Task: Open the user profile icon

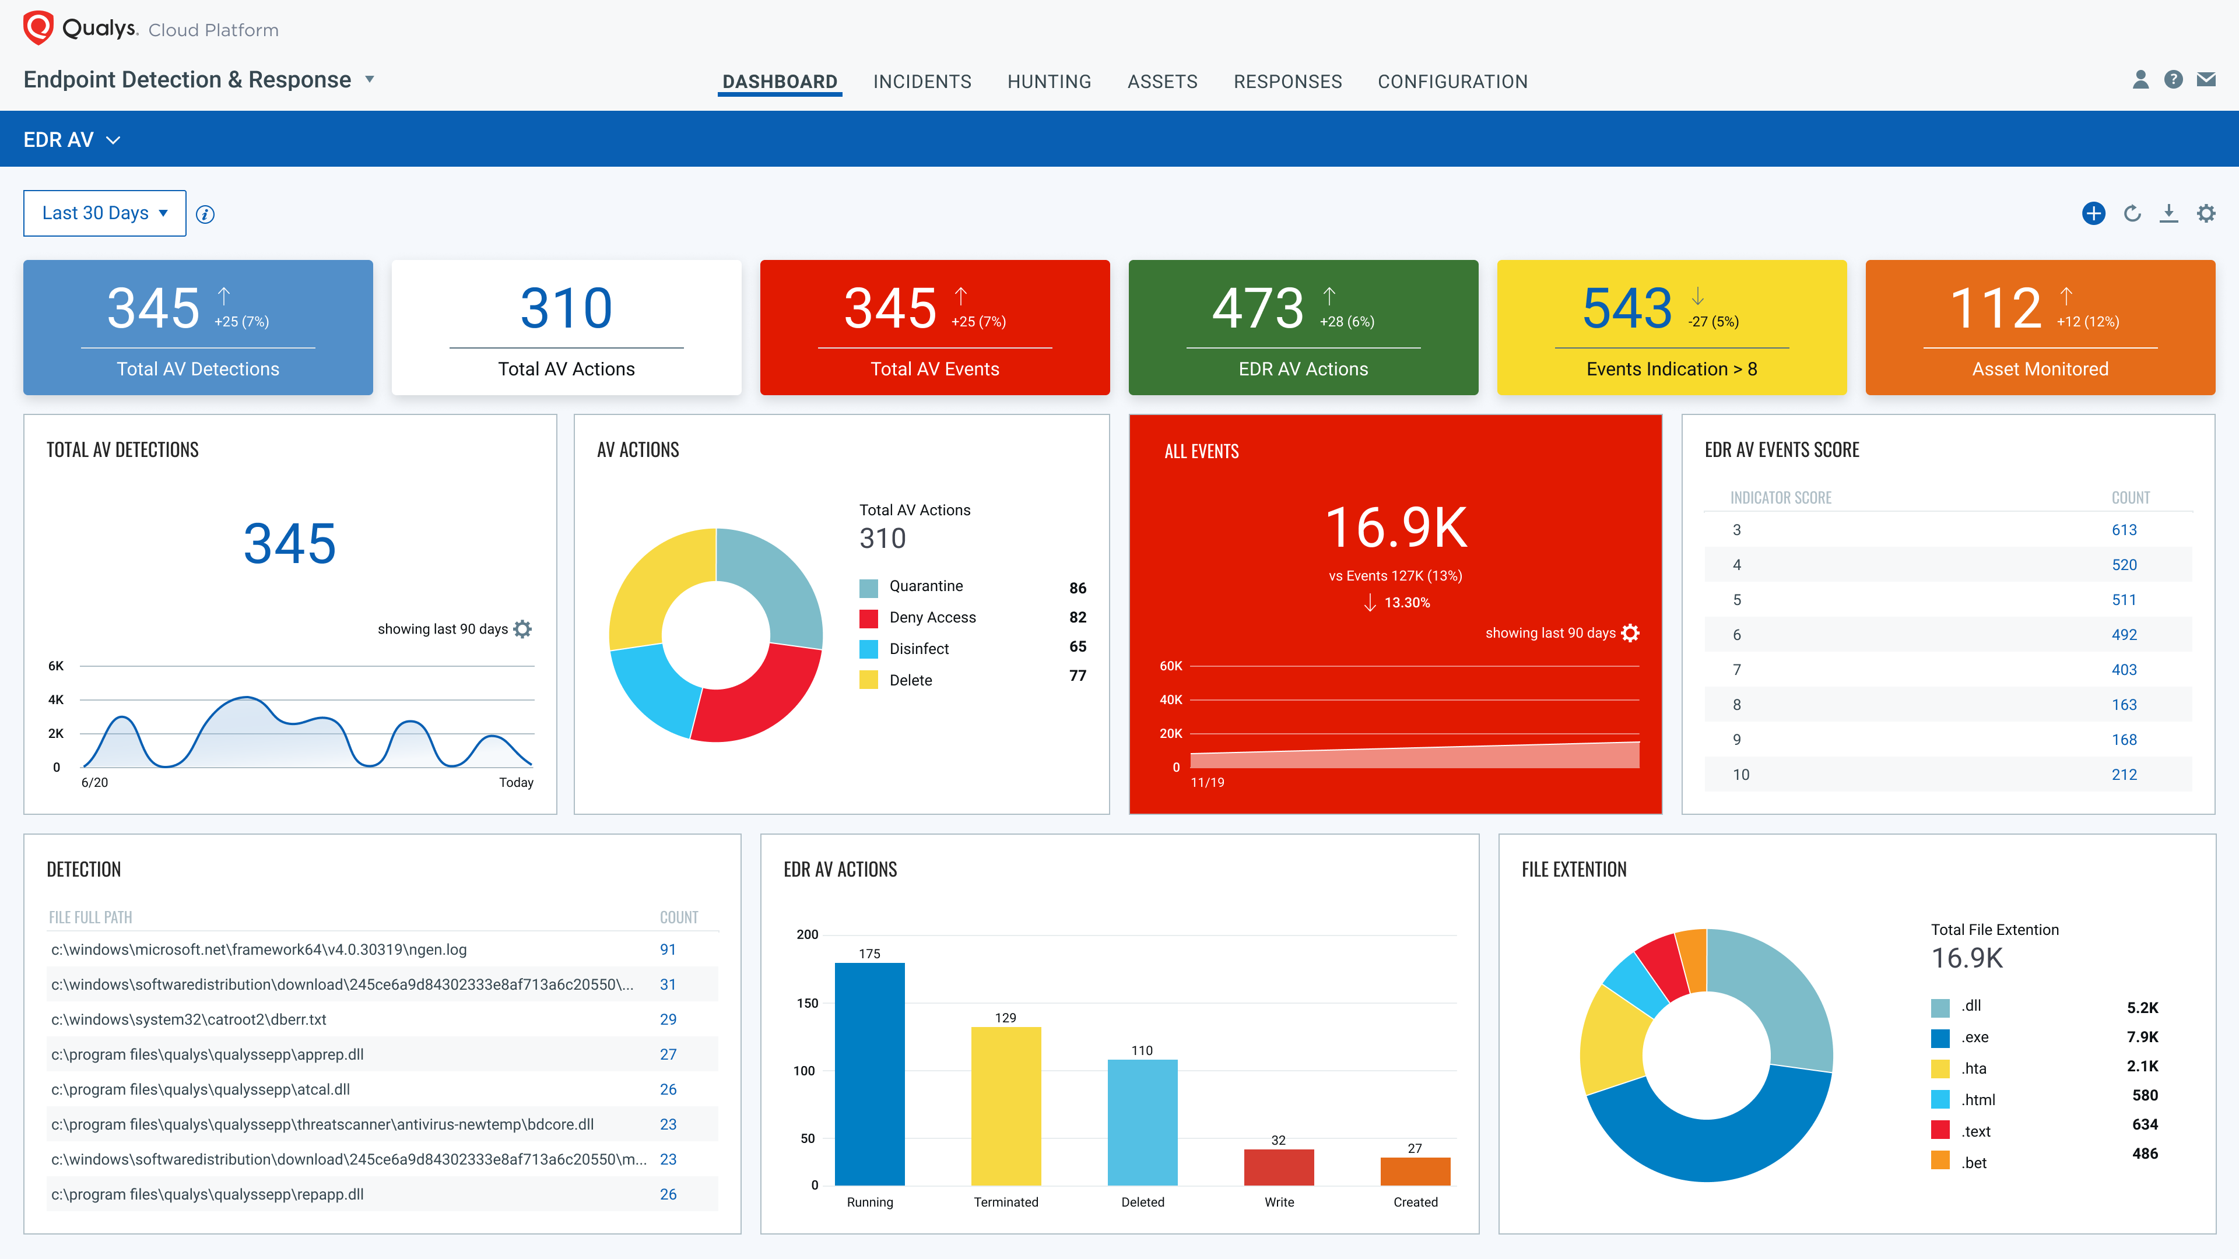Action: 2140,80
